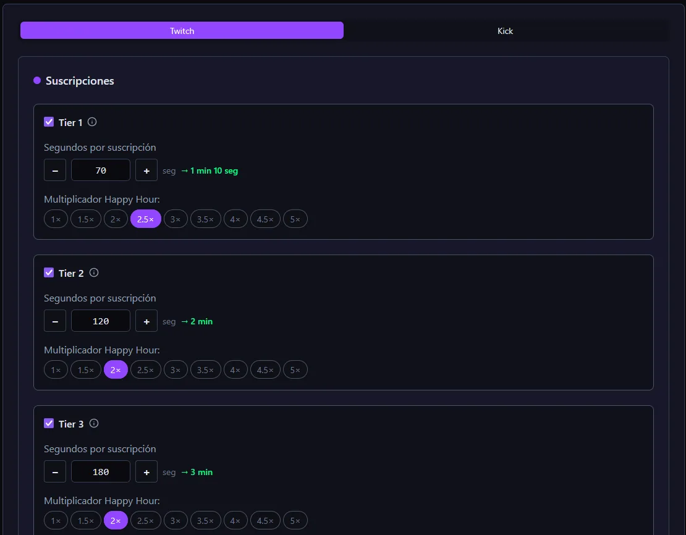Open the Tier 2 info icon

(93, 273)
